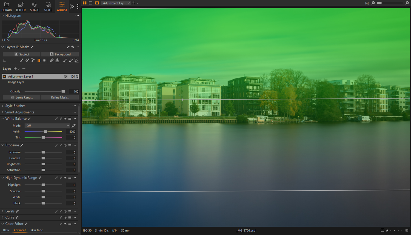Open the SHAPE tool tab
411x235 pixels.
point(34,6)
